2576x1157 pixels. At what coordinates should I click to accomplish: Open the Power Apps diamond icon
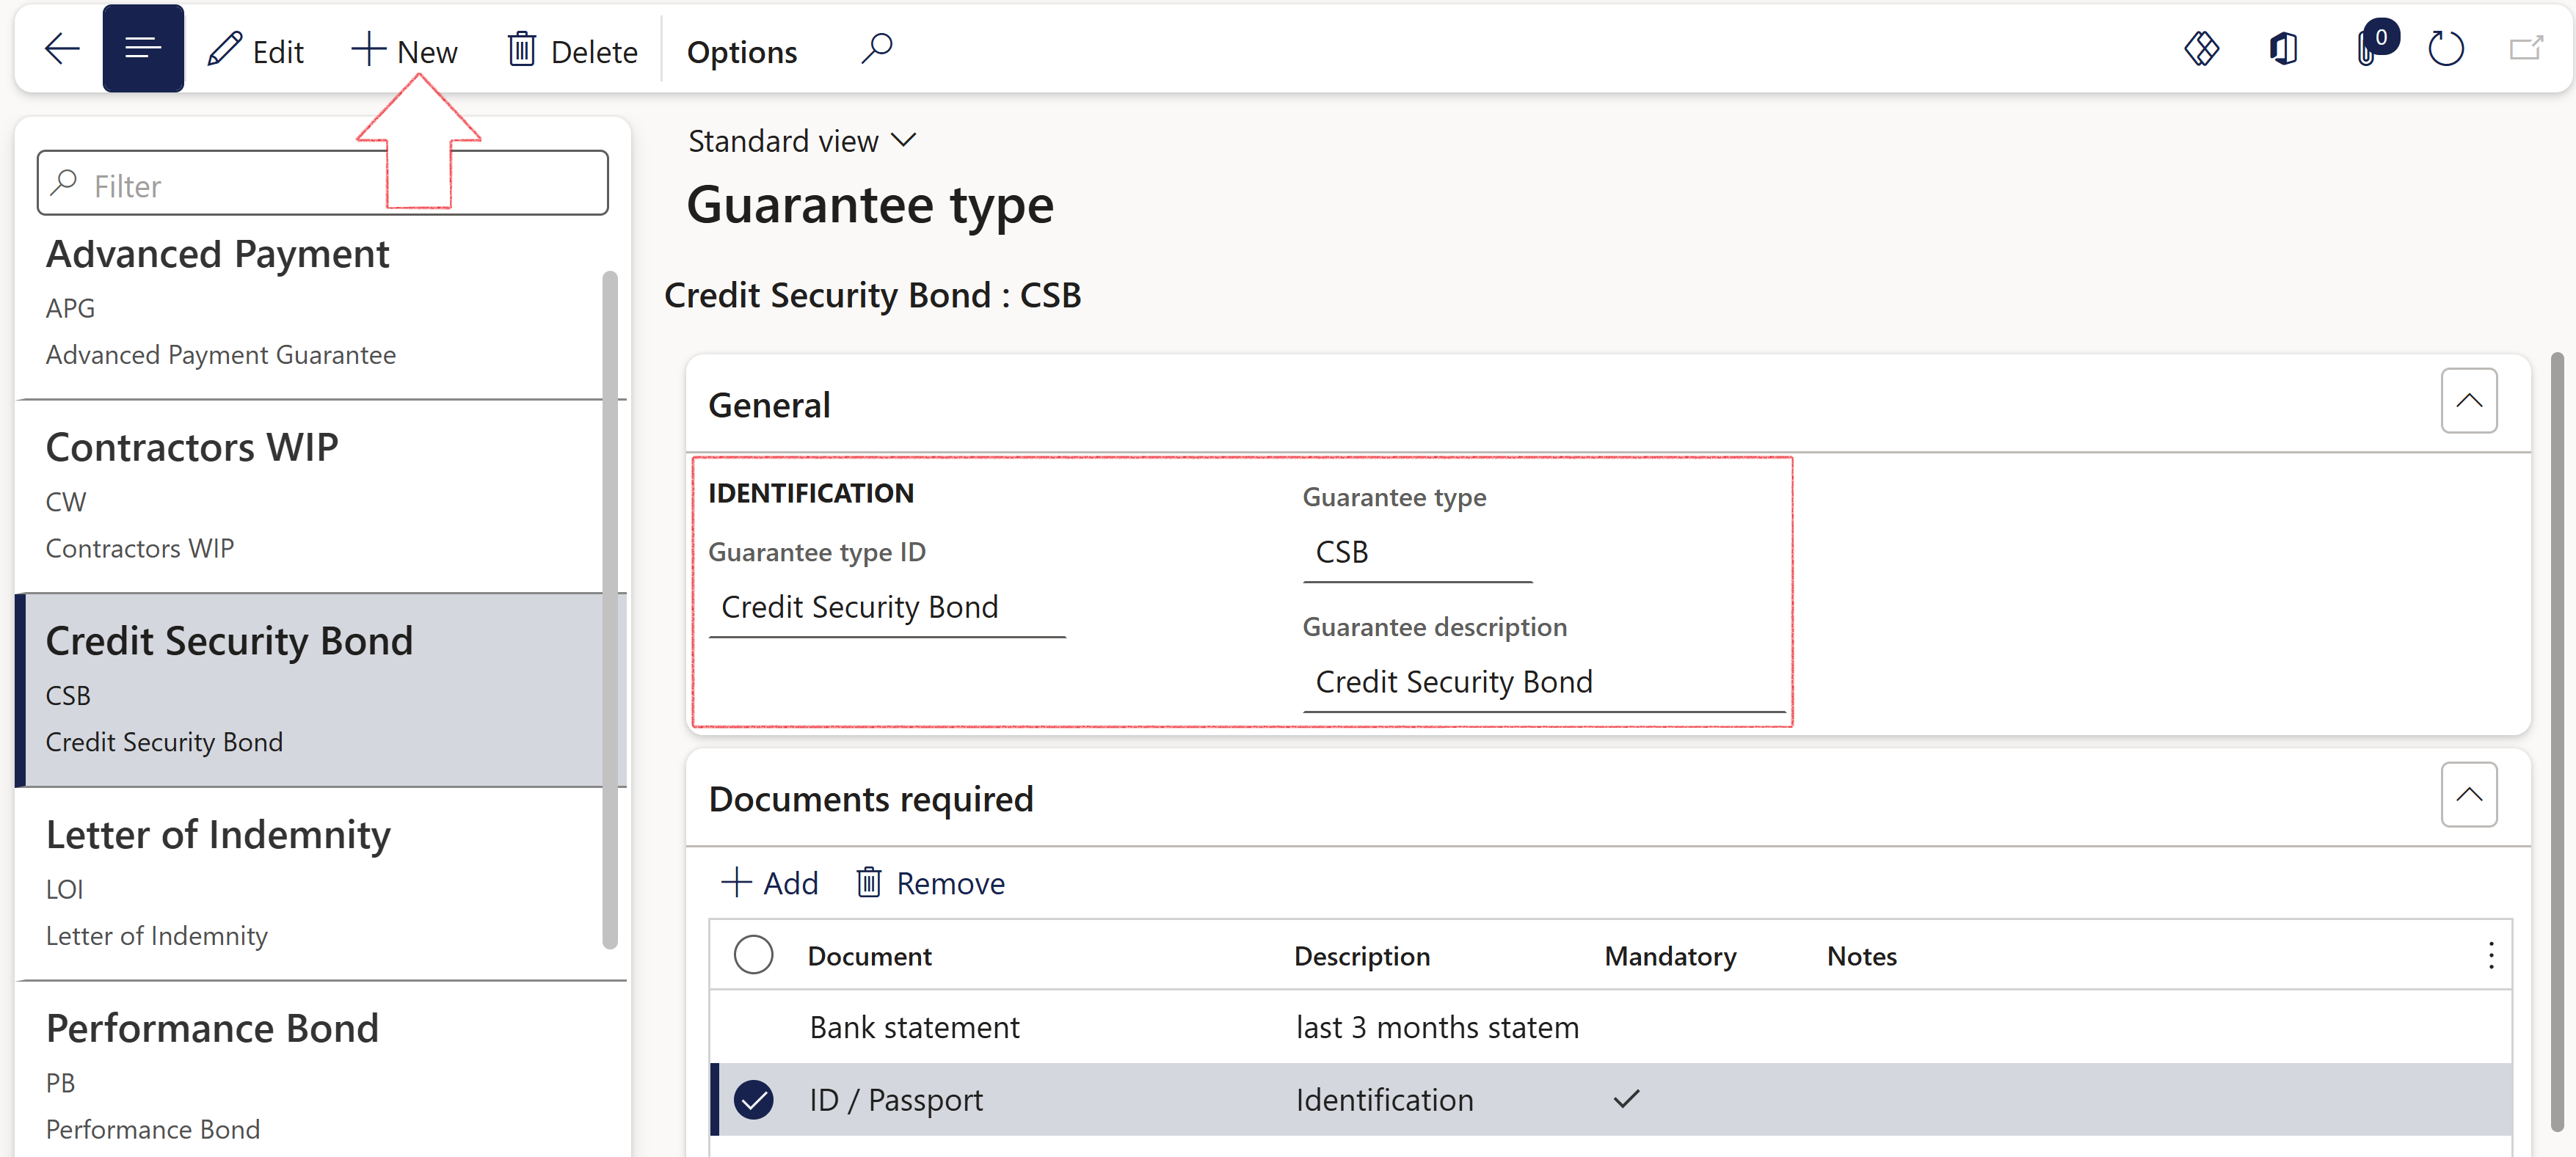click(2201, 49)
